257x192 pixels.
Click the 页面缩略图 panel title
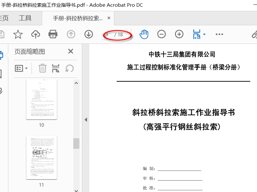pyautogui.click(x=30, y=52)
